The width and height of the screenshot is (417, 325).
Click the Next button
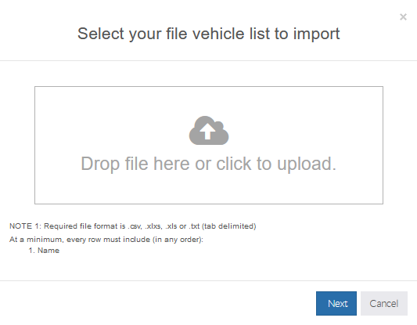coord(336,303)
